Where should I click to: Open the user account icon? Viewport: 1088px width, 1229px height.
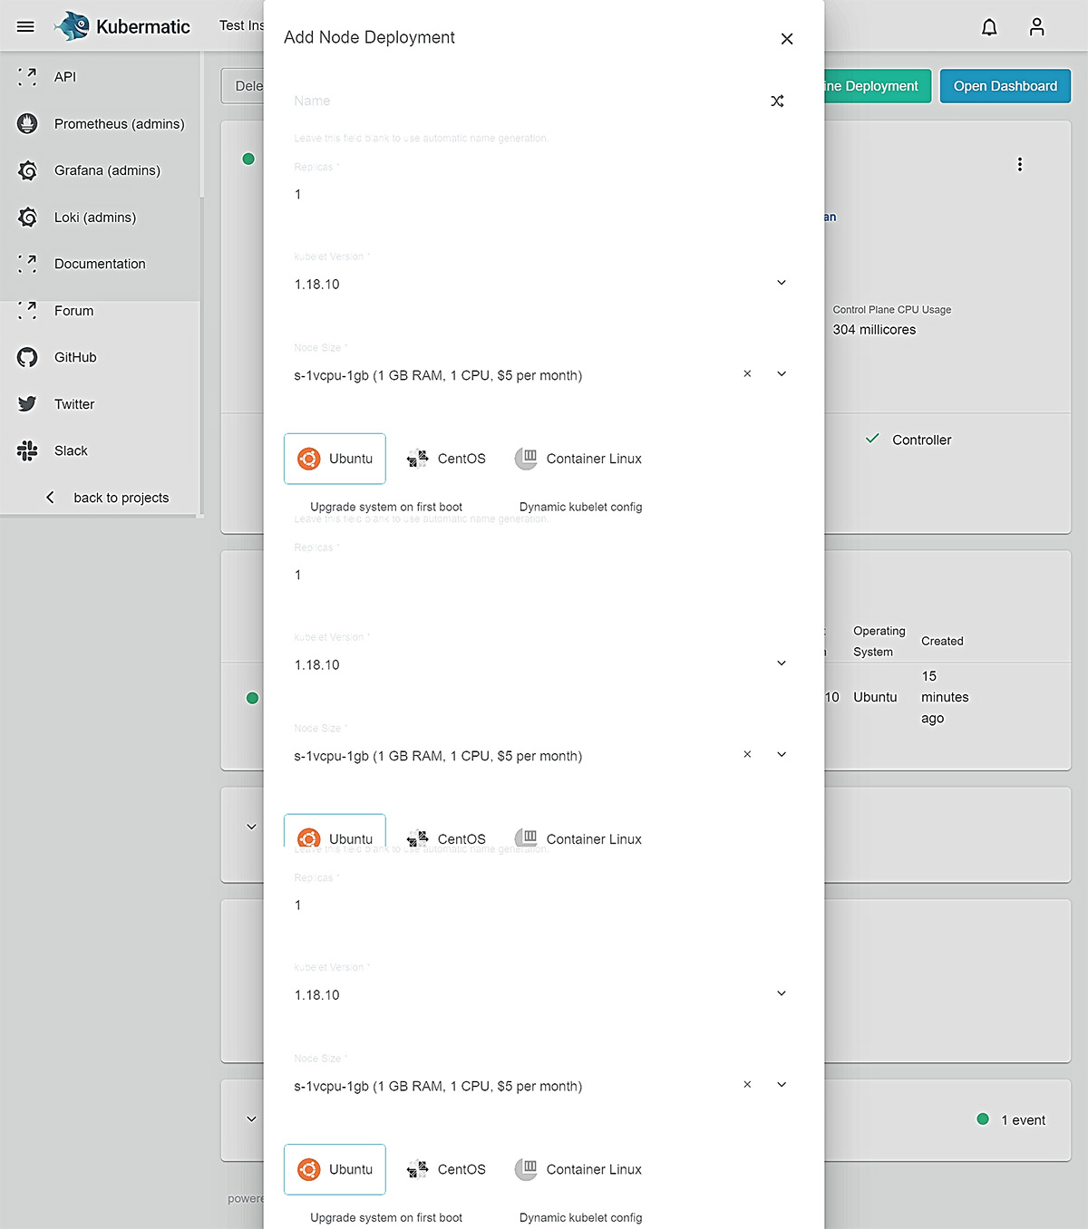tap(1036, 27)
